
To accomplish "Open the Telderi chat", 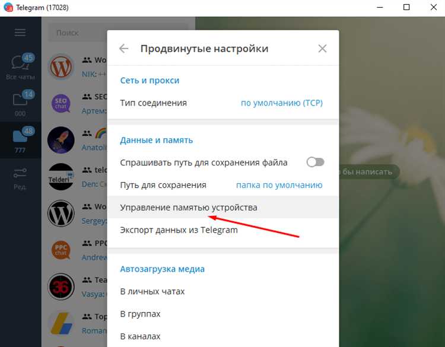I will coord(61,177).
